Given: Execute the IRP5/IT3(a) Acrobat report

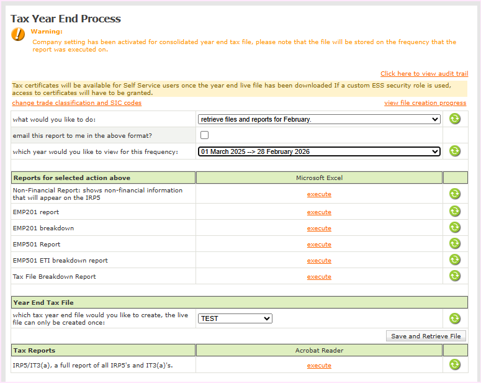Looking at the screenshot, I should (x=319, y=366).
